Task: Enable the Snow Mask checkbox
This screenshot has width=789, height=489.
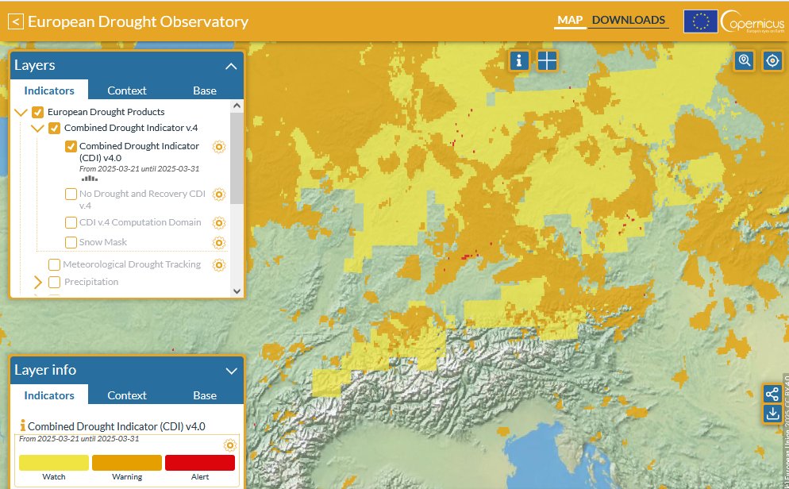Action: pos(71,242)
